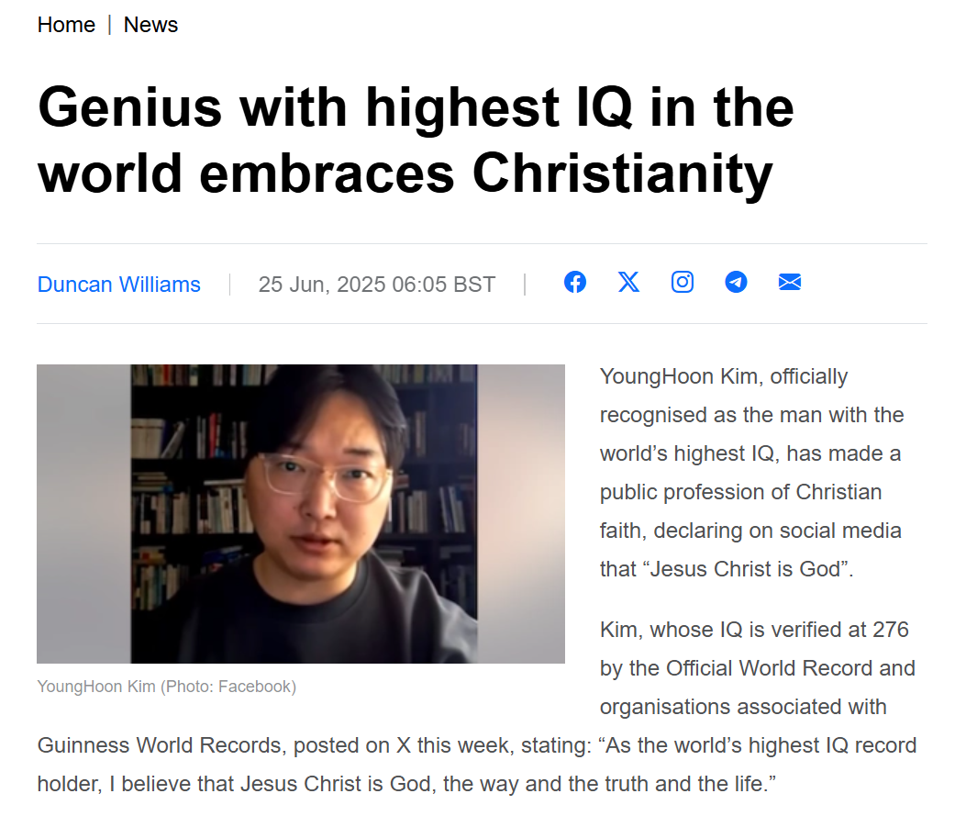Share the article on Telegram
The width and height of the screenshot is (966, 816).
(x=736, y=283)
